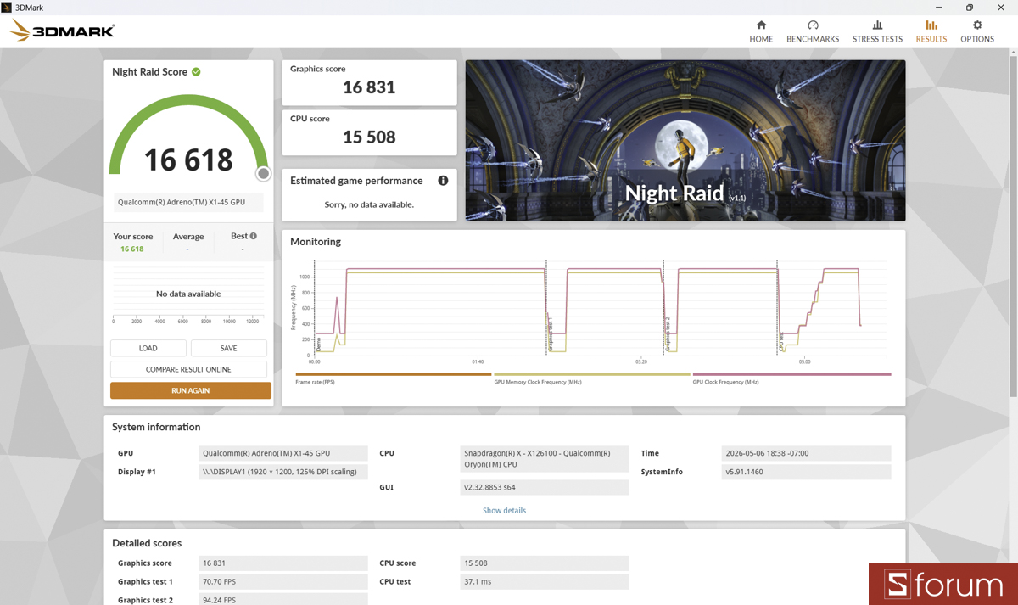Image resolution: width=1018 pixels, height=605 pixels.
Task: Click Graphics test 2 marker in chart
Action: pos(667,333)
